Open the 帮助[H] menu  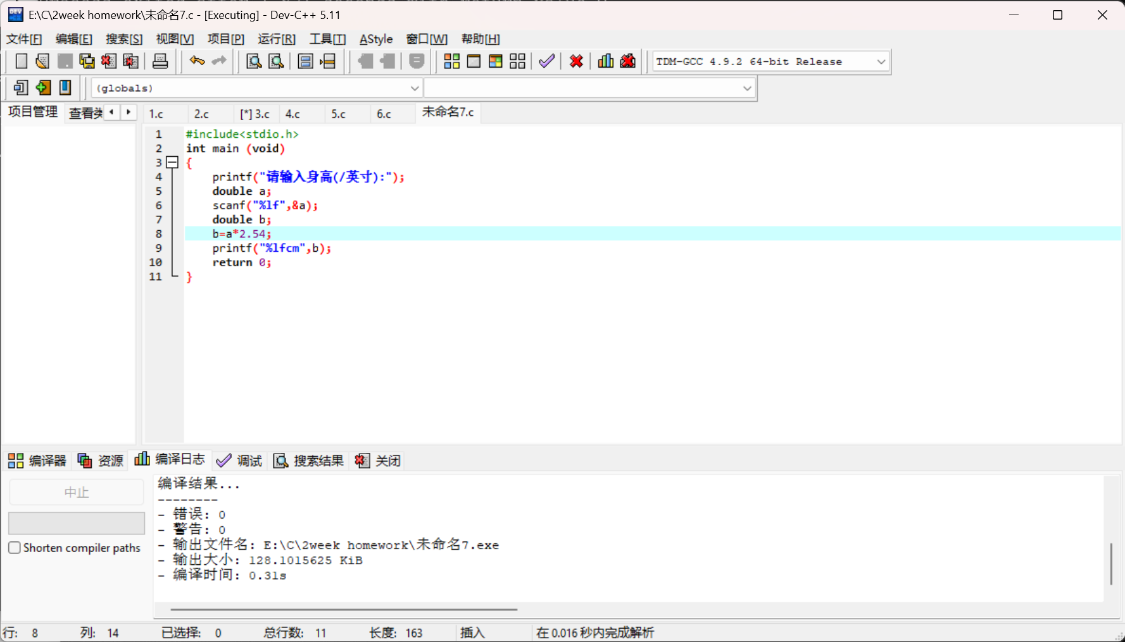tap(481, 39)
